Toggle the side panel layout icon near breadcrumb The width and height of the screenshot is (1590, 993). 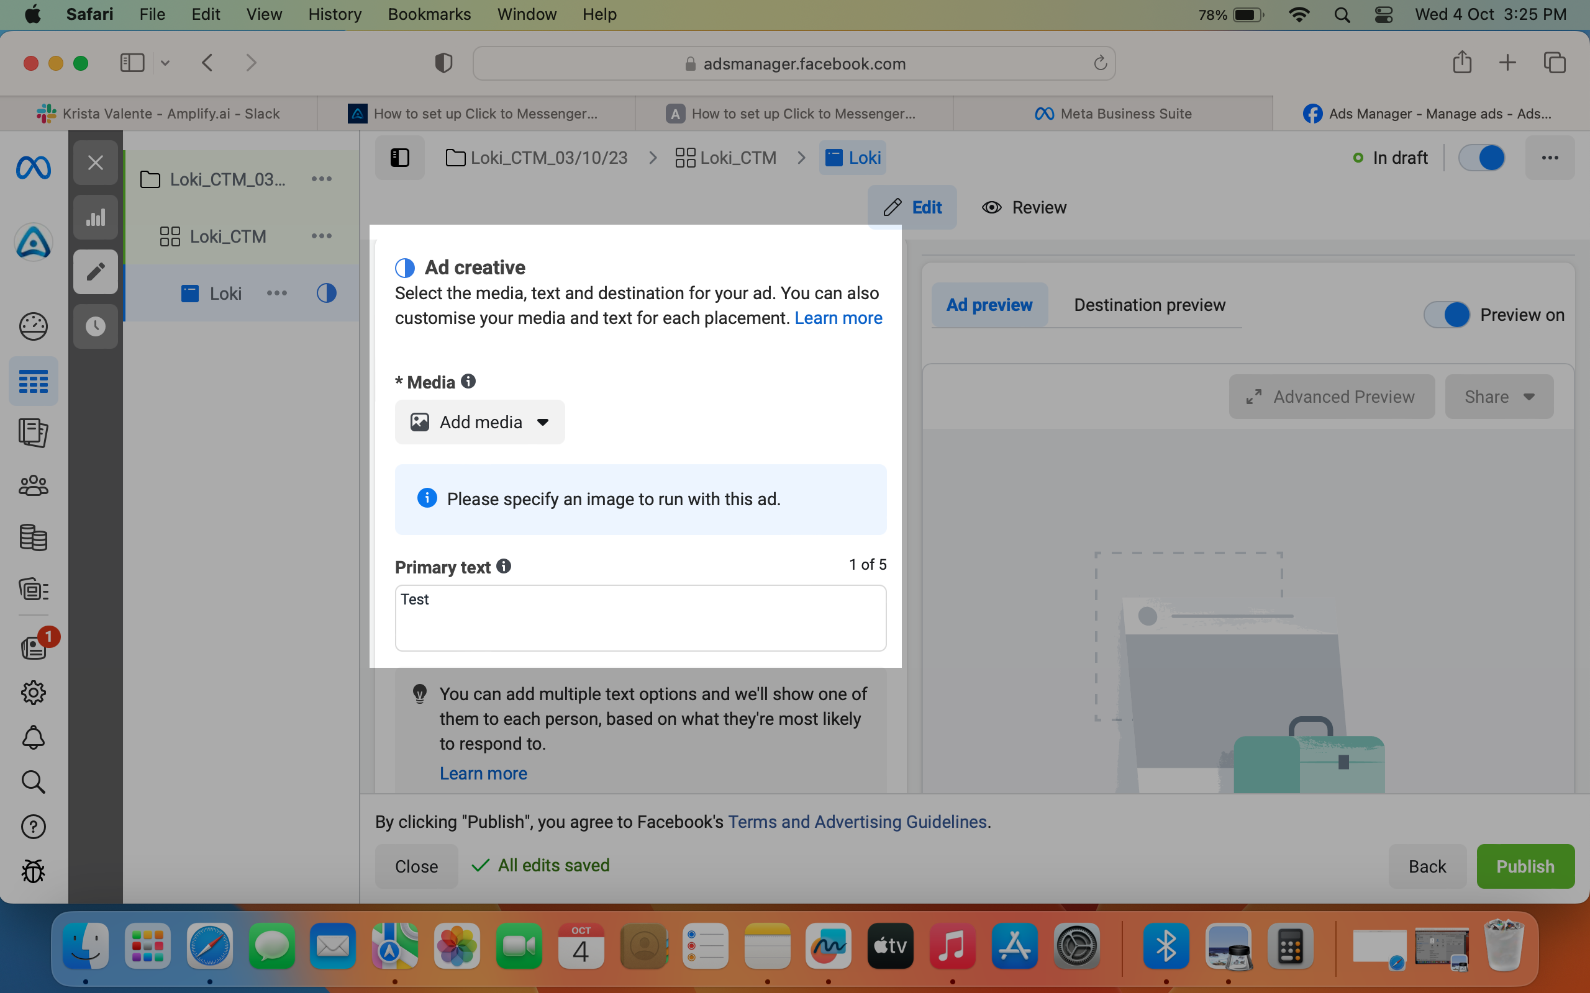tap(399, 158)
